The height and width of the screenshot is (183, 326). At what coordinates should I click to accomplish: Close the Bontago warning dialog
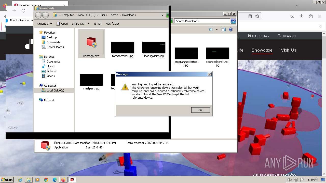click(x=210, y=74)
